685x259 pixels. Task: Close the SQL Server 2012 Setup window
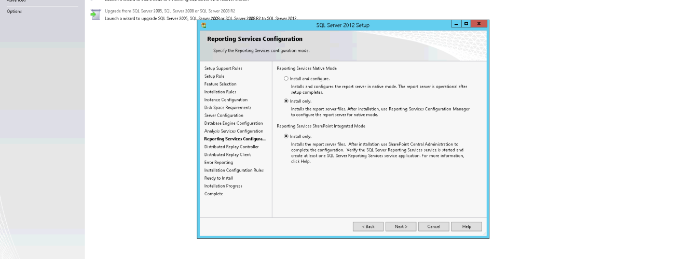pyautogui.click(x=478, y=24)
